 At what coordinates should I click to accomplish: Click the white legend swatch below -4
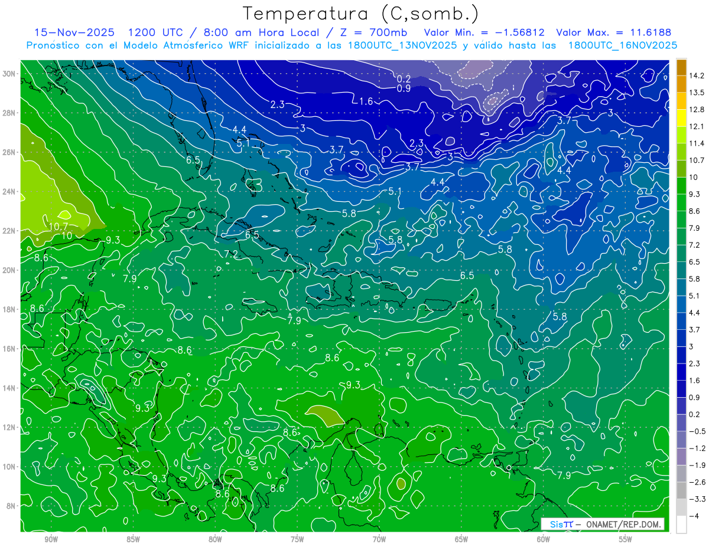click(681, 524)
